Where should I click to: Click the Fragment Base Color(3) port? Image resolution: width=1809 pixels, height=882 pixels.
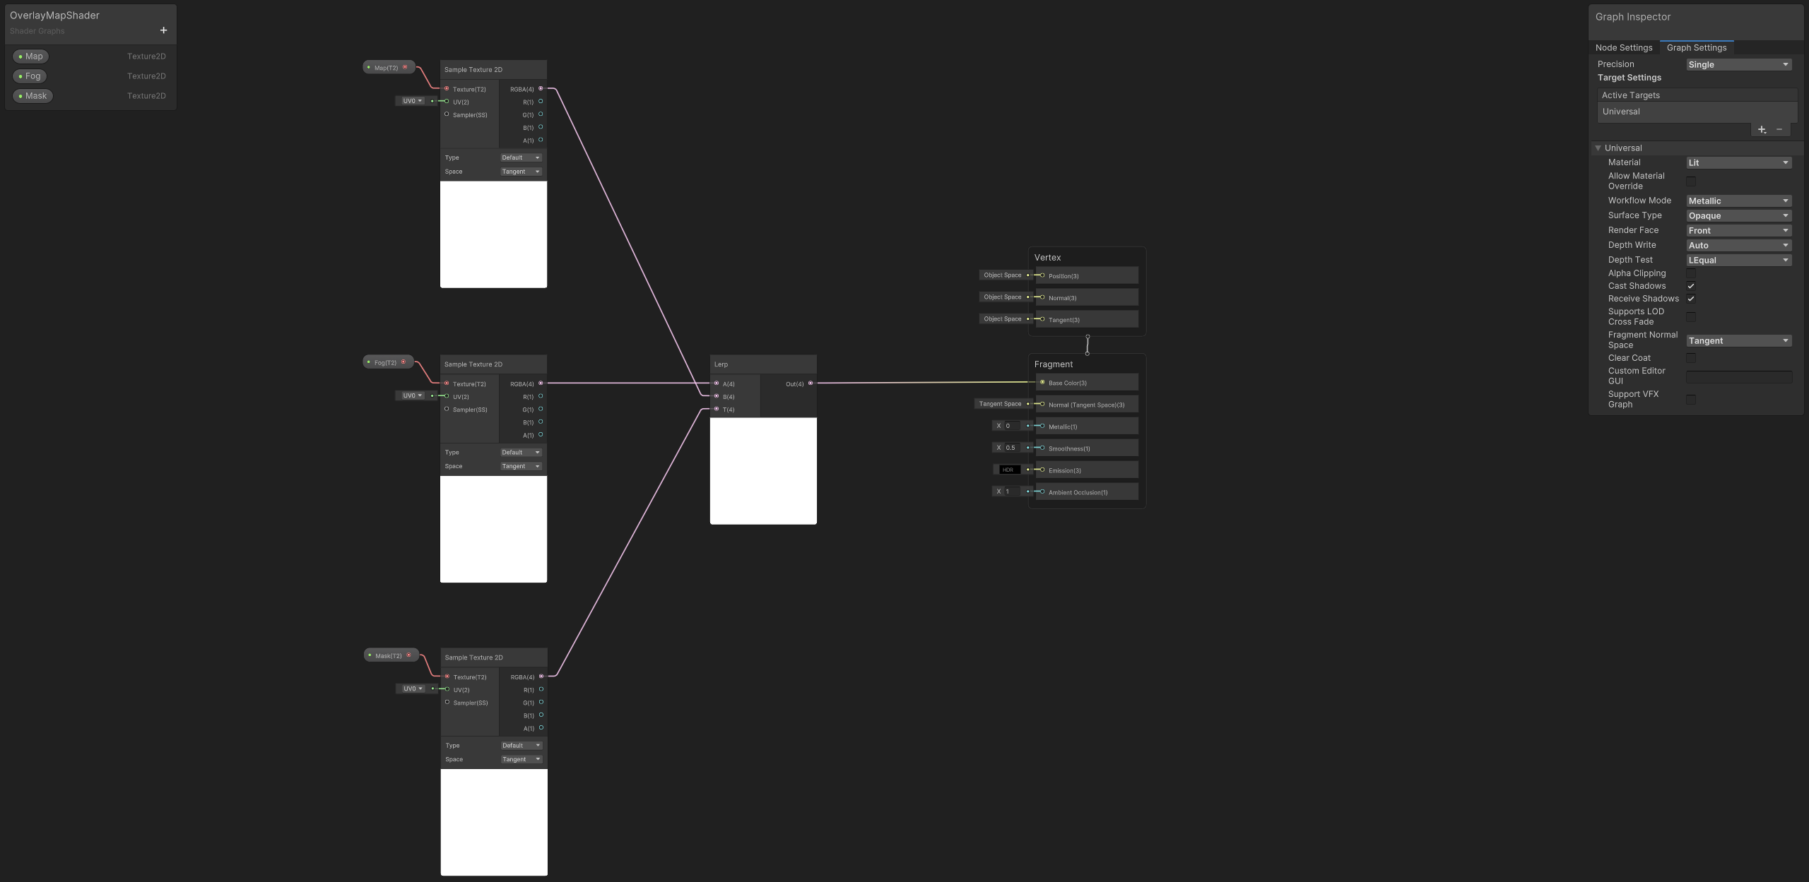coord(1042,383)
